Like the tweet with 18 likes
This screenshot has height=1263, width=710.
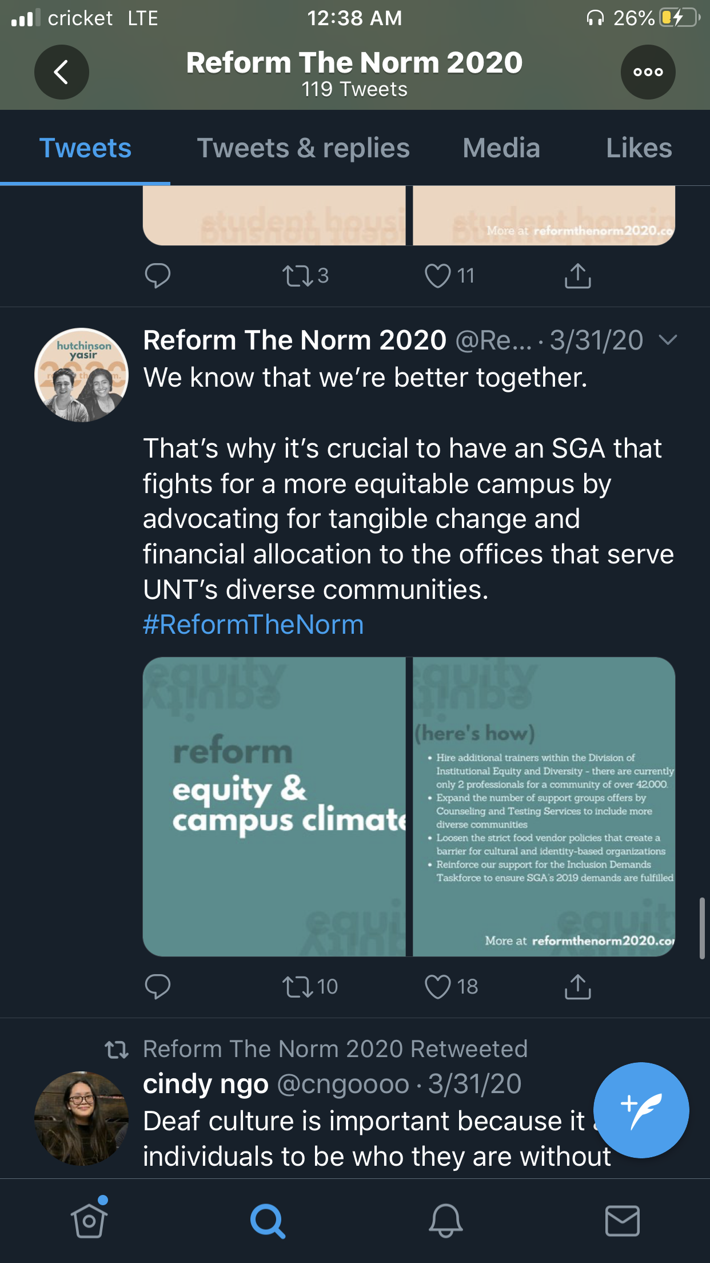438,987
